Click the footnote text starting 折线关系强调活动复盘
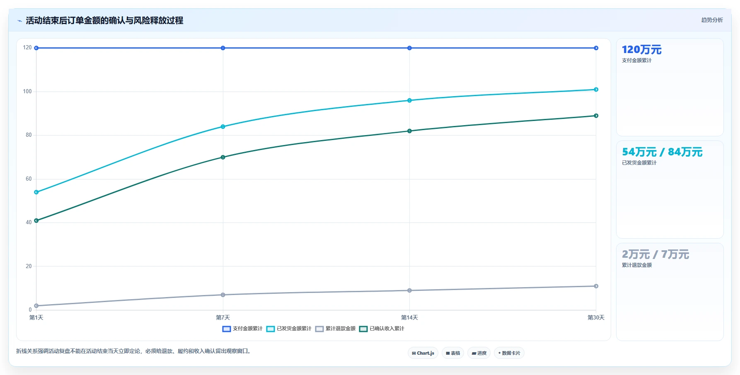The height and width of the screenshot is (375, 740). click(134, 351)
